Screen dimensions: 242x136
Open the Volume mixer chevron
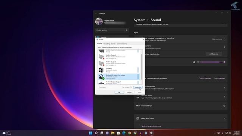coord(224,97)
